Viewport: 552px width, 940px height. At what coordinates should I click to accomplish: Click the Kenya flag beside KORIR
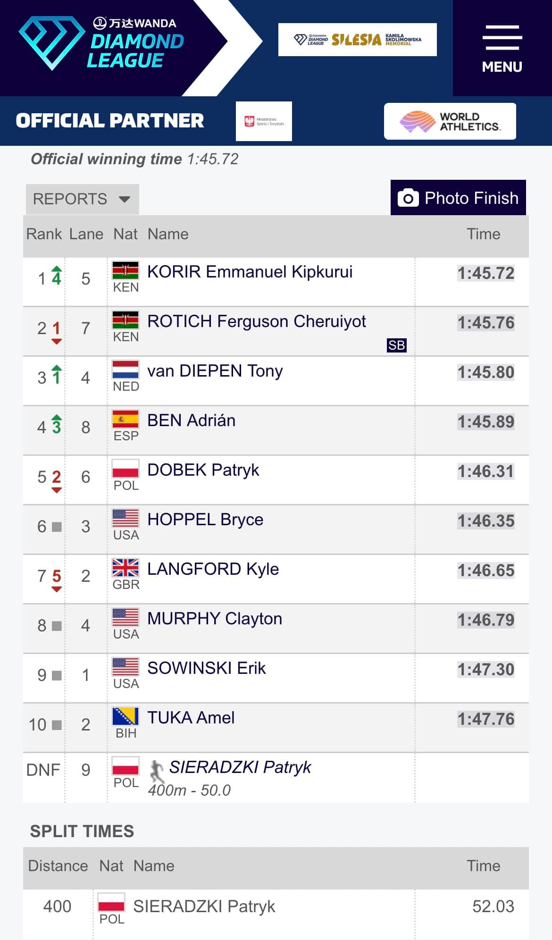click(125, 271)
